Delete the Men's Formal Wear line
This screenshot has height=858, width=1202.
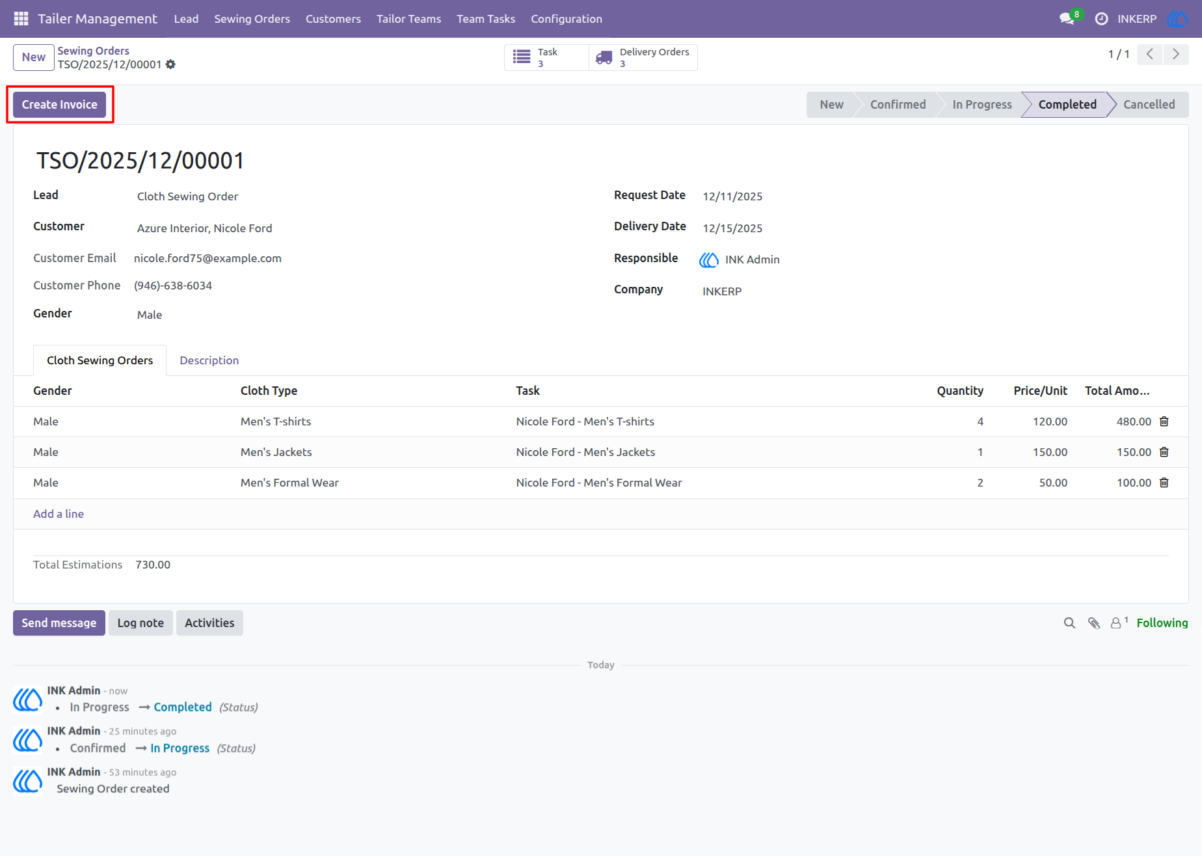click(x=1164, y=483)
